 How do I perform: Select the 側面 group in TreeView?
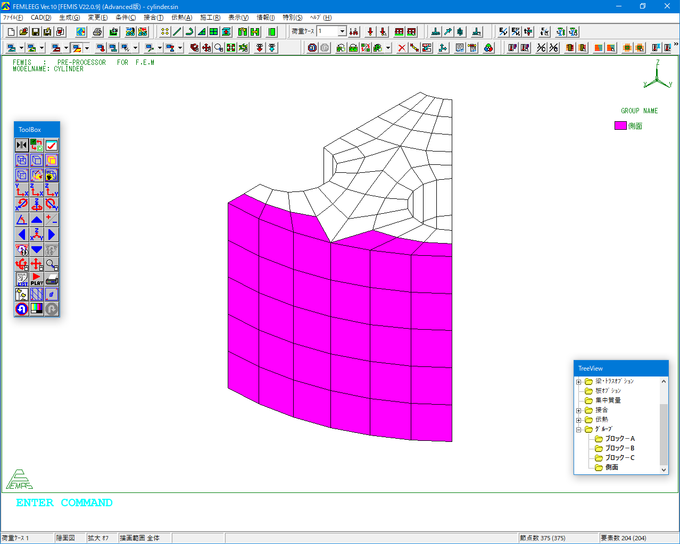coord(611,467)
